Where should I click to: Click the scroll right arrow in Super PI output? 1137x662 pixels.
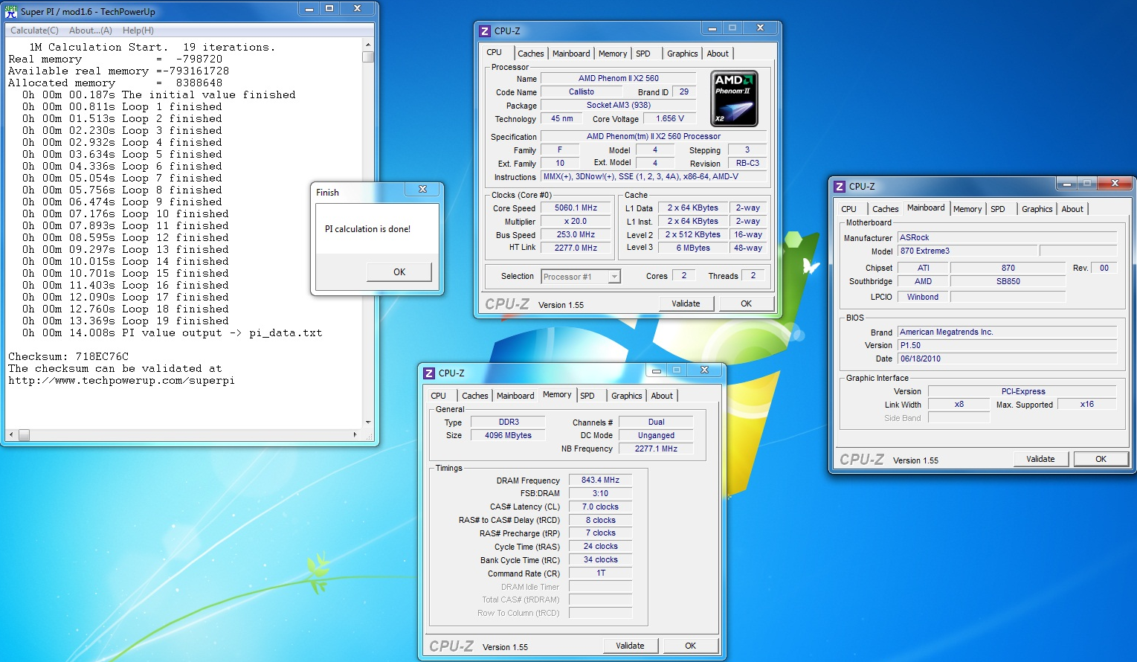click(355, 434)
